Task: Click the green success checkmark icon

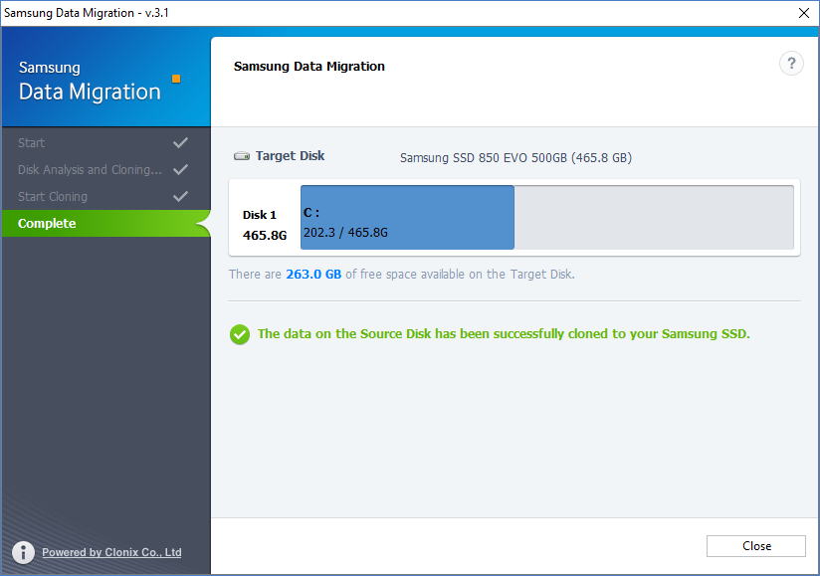Action: pyautogui.click(x=240, y=334)
